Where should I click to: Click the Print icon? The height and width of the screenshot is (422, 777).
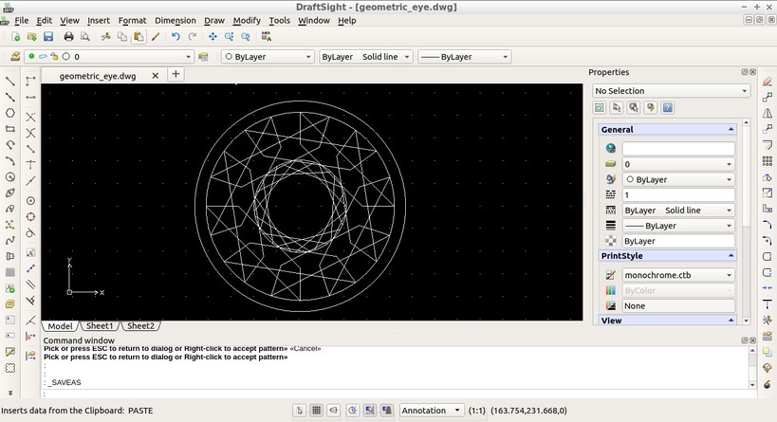(x=68, y=37)
